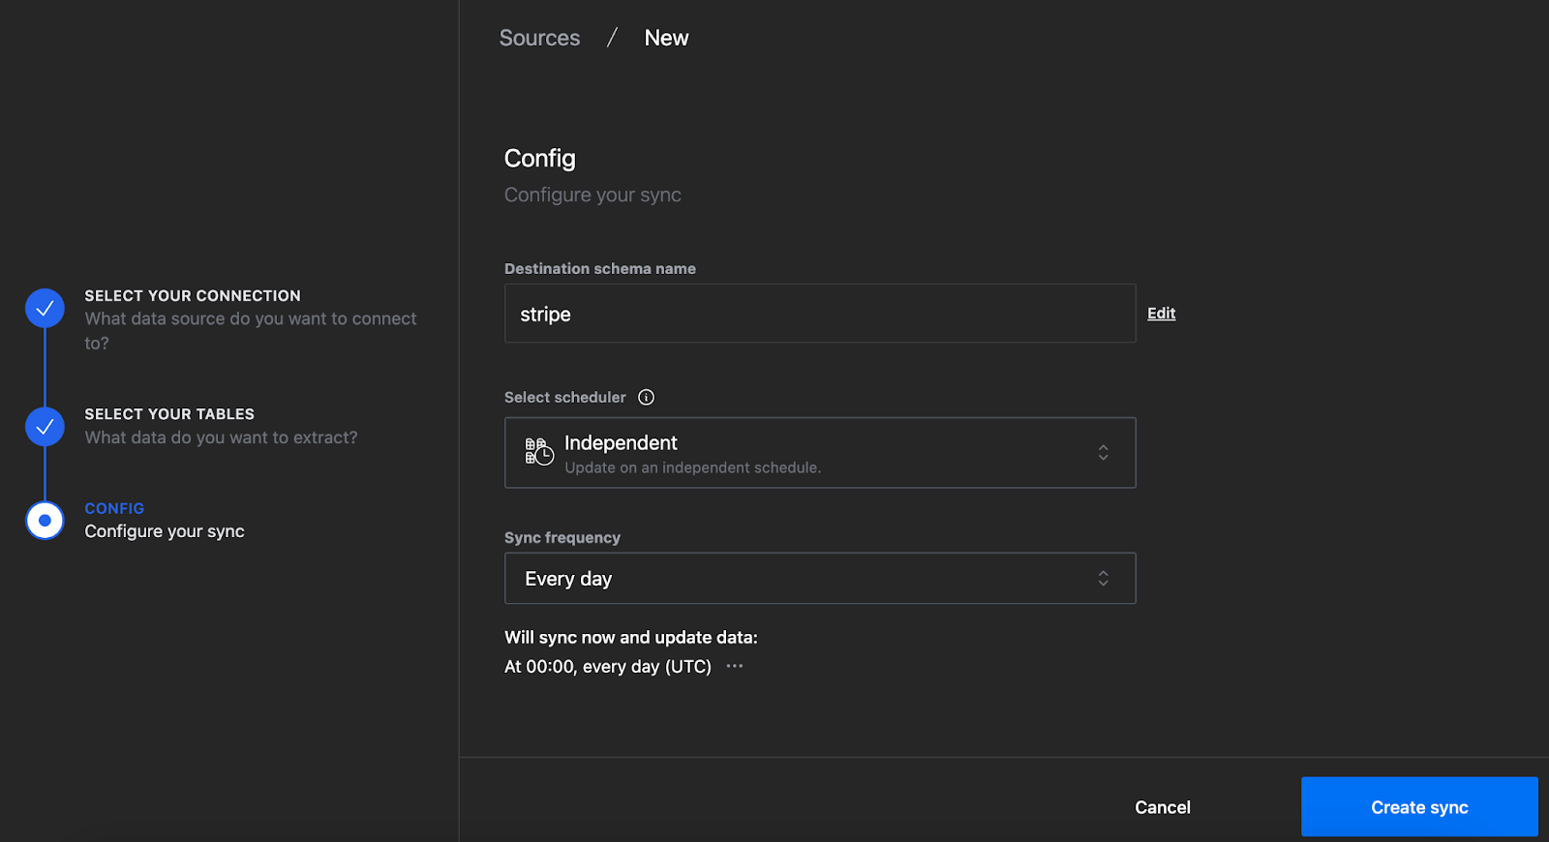
Task: Click the up-down chevron in Sync frequency
Action: click(x=1103, y=579)
